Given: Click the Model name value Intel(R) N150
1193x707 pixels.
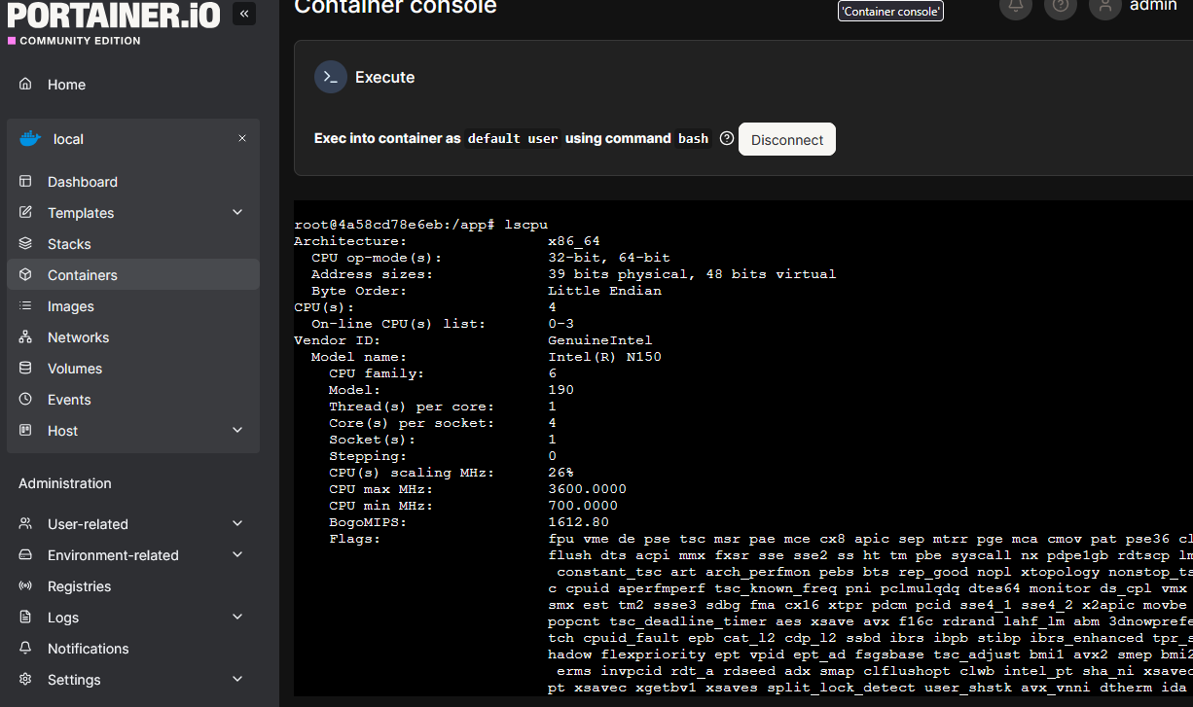Looking at the screenshot, I should [604, 357].
